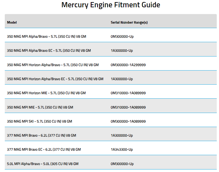Click the Mercury Engine Fitment Guide heading
Image resolution: width=219 pixels, height=172 pixels.
tap(111, 5)
